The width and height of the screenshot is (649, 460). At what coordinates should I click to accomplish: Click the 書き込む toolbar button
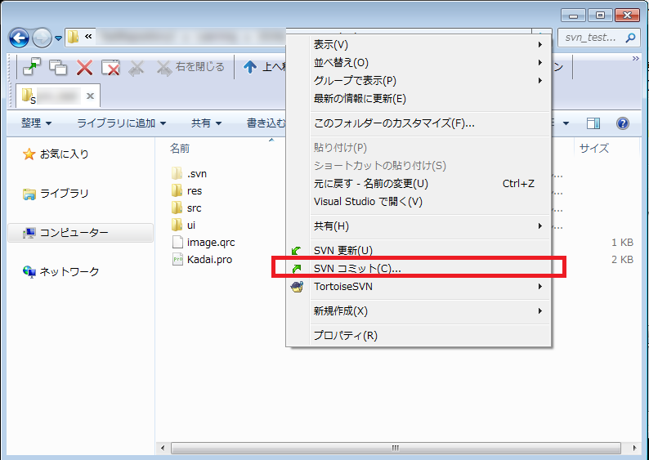[266, 123]
